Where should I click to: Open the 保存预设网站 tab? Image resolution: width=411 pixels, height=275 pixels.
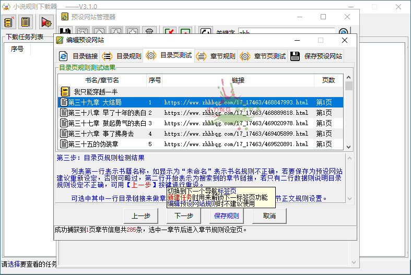tap(316, 56)
